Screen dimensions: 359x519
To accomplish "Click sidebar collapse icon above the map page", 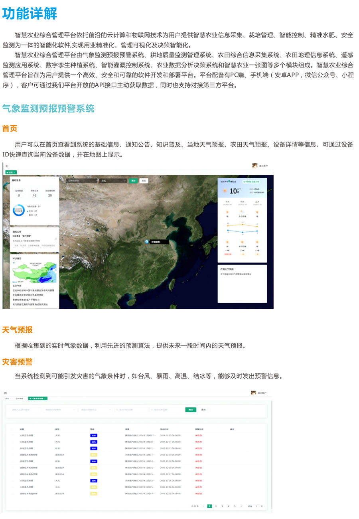I will (x=7, y=166).
